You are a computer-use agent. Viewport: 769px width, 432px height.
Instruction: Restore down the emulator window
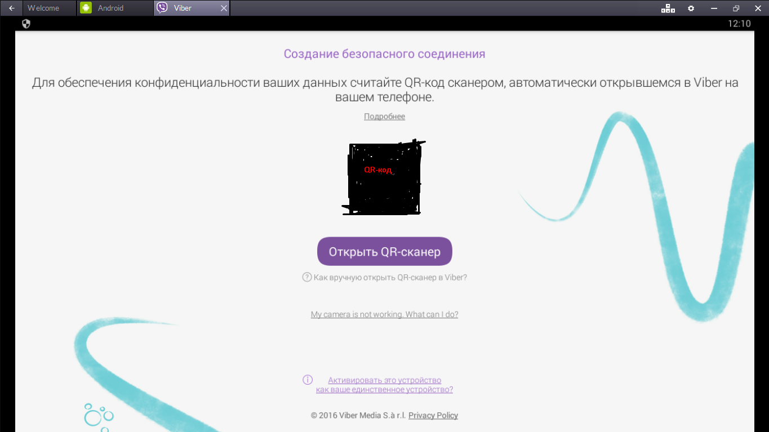pyautogui.click(x=736, y=8)
